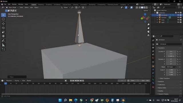Open the Tool properties tab icon
This screenshot has width=183, height=103.
153,40
